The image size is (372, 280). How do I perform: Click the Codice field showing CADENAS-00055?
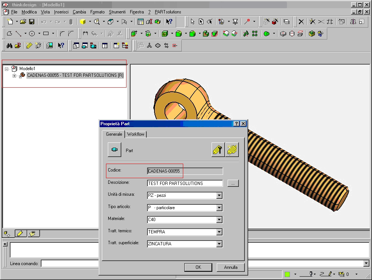185,171
